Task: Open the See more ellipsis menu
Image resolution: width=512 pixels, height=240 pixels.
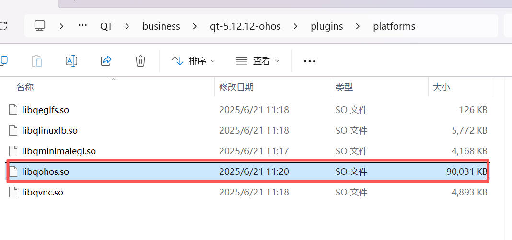Action: (310, 61)
